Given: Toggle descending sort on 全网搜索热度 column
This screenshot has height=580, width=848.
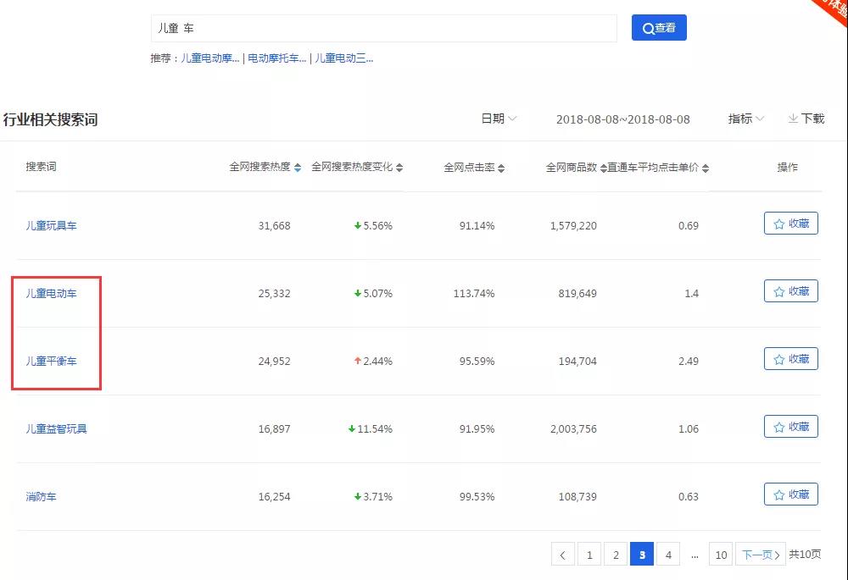Looking at the screenshot, I should pyautogui.click(x=298, y=169).
